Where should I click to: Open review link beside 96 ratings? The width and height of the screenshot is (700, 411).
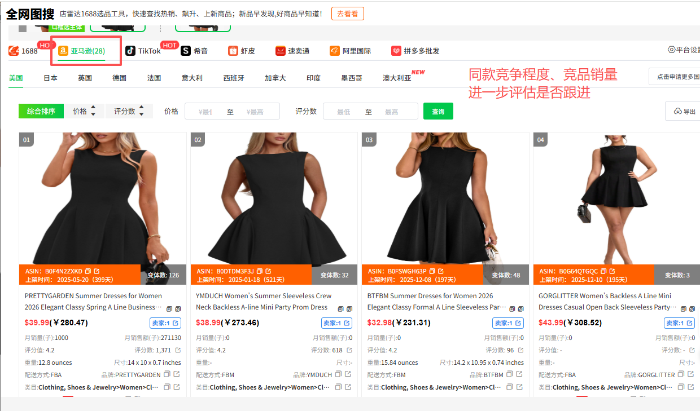pos(521,350)
